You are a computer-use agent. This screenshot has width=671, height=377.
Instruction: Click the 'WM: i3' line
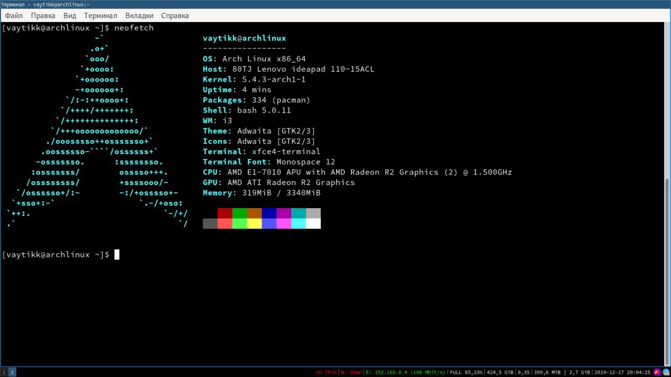pyautogui.click(x=218, y=121)
